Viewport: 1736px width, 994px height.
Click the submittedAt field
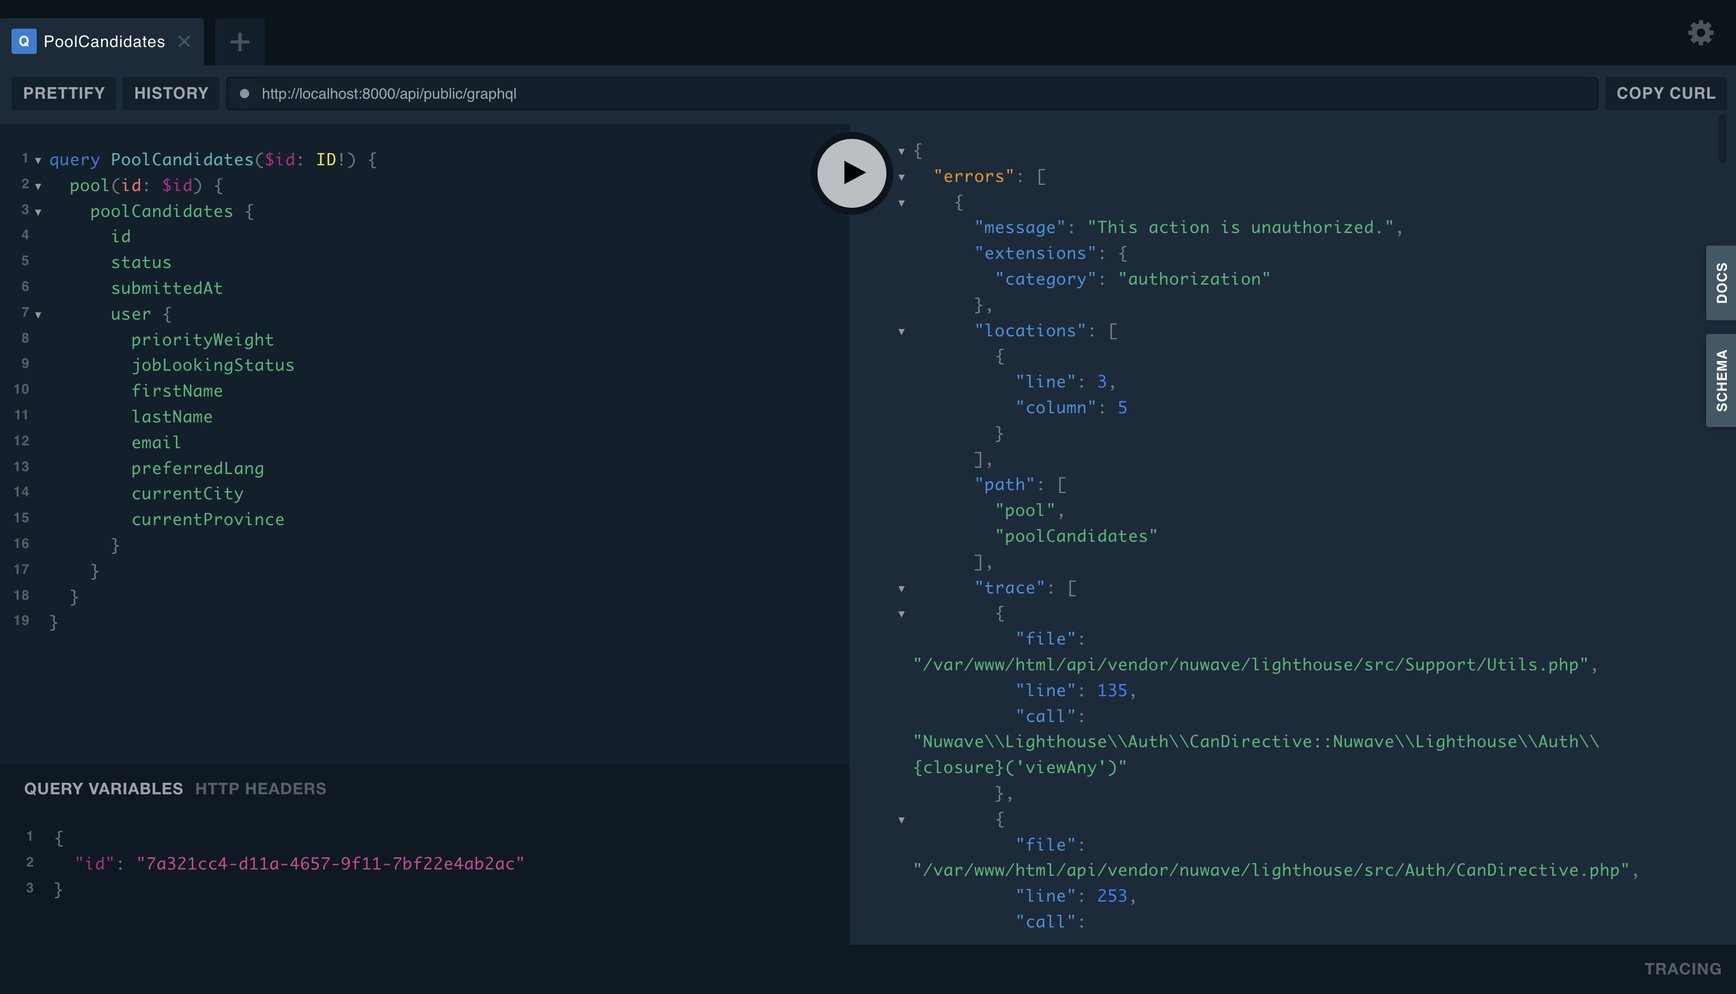click(166, 288)
